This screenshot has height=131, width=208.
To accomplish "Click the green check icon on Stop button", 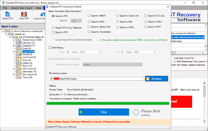I will click(x=81, y=112).
